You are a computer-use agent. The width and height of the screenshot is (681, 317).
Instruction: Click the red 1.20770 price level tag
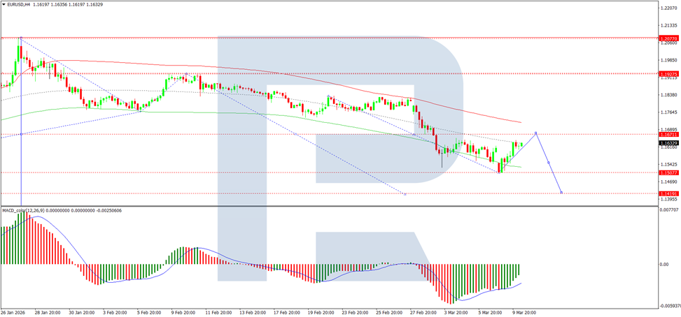668,38
